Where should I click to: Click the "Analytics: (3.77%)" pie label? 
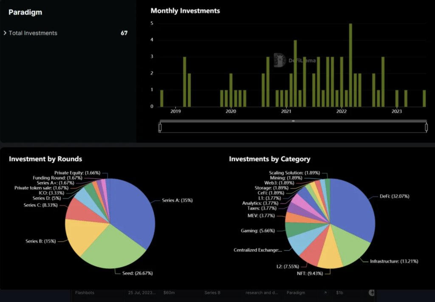pyautogui.click(x=260, y=203)
